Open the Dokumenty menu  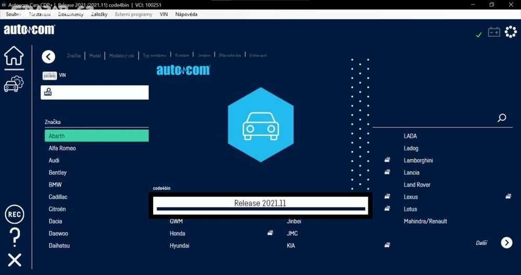coord(71,14)
